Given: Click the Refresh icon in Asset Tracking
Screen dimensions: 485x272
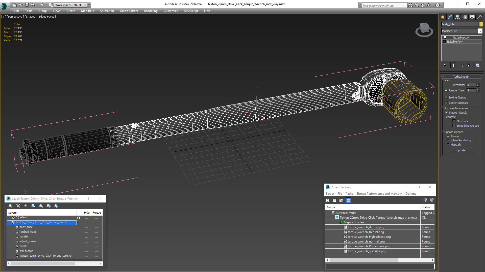Looking at the screenshot, I should (x=328, y=200).
